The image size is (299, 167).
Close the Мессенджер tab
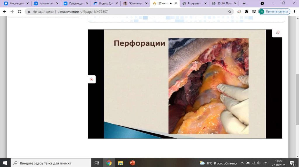[27, 3]
